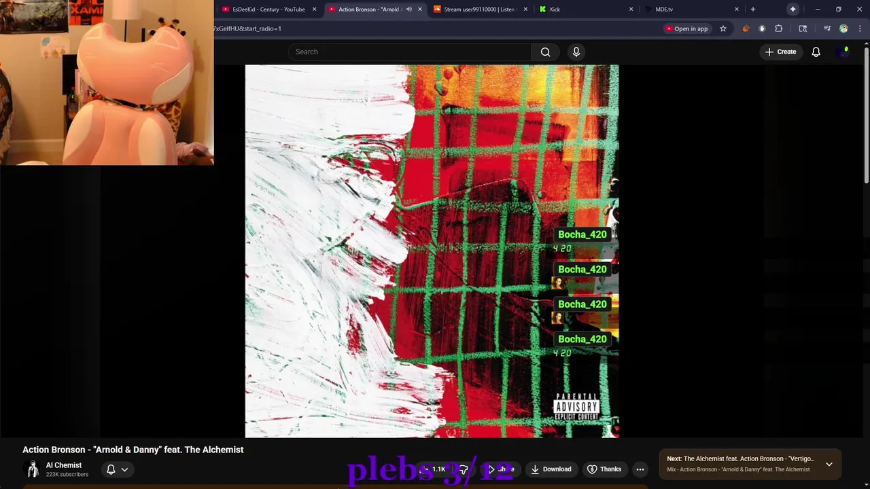
Task: Open the Chrome three-dot menu
Action: click(x=860, y=29)
